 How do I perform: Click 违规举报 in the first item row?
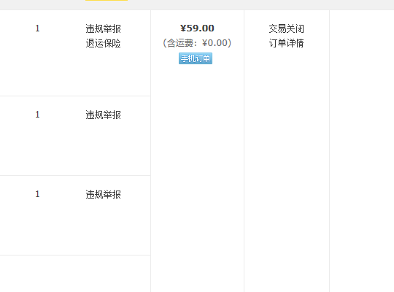(x=104, y=28)
